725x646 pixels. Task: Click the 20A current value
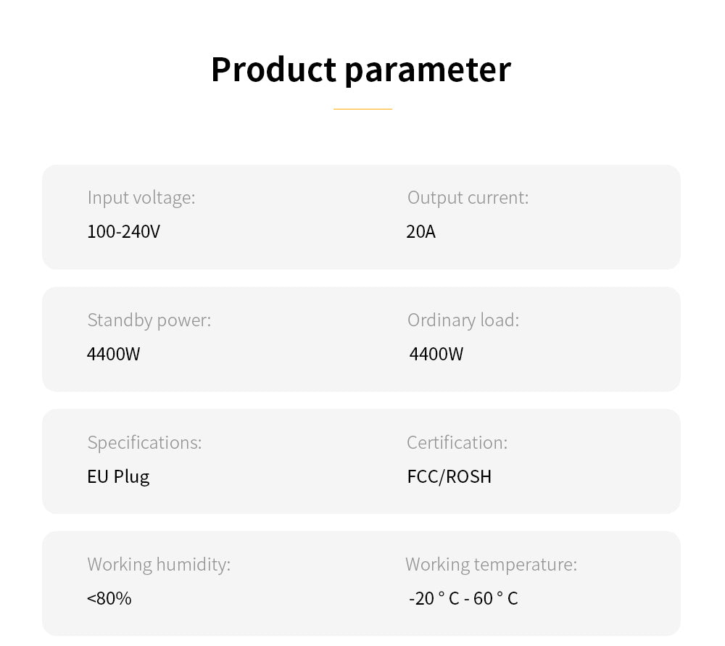[421, 232]
